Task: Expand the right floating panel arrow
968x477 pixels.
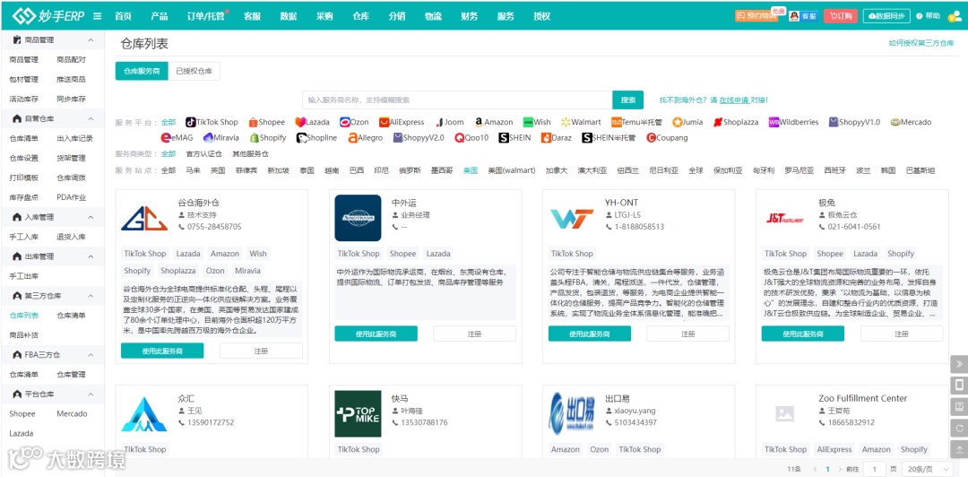Action: click(959, 364)
